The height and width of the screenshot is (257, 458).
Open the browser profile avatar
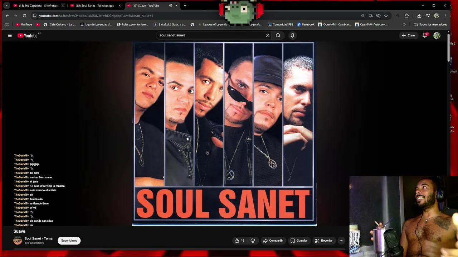pyautogui.click(x=437, y=16)
